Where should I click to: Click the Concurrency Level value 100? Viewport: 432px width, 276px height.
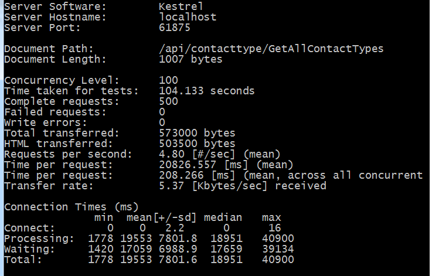coord(168,80)
